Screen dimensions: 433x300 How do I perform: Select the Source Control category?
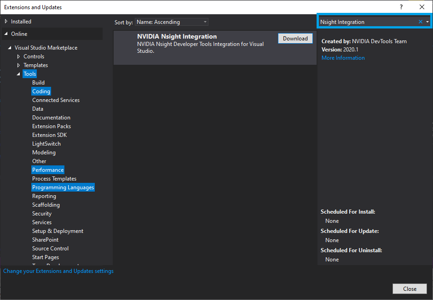(x=50, y=249)
